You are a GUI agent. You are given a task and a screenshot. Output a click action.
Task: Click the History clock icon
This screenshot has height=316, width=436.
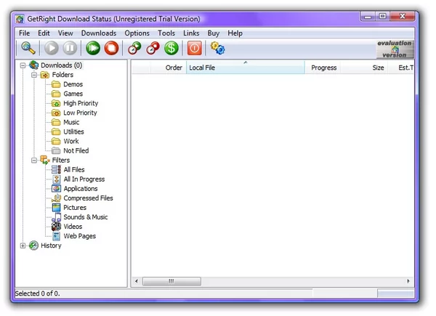pos(33,246)
